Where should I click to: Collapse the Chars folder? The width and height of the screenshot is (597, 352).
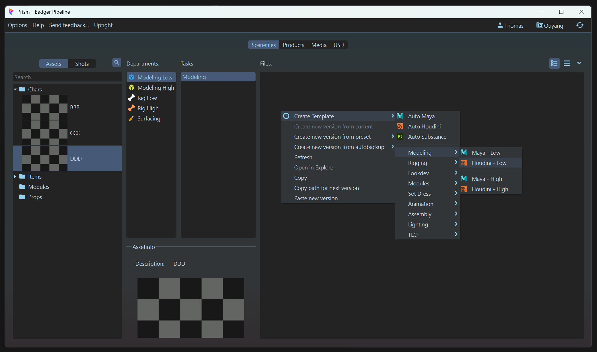(x=15, y=89)
